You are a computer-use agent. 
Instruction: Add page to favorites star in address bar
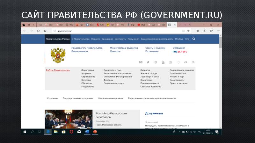tap(188, 31)
